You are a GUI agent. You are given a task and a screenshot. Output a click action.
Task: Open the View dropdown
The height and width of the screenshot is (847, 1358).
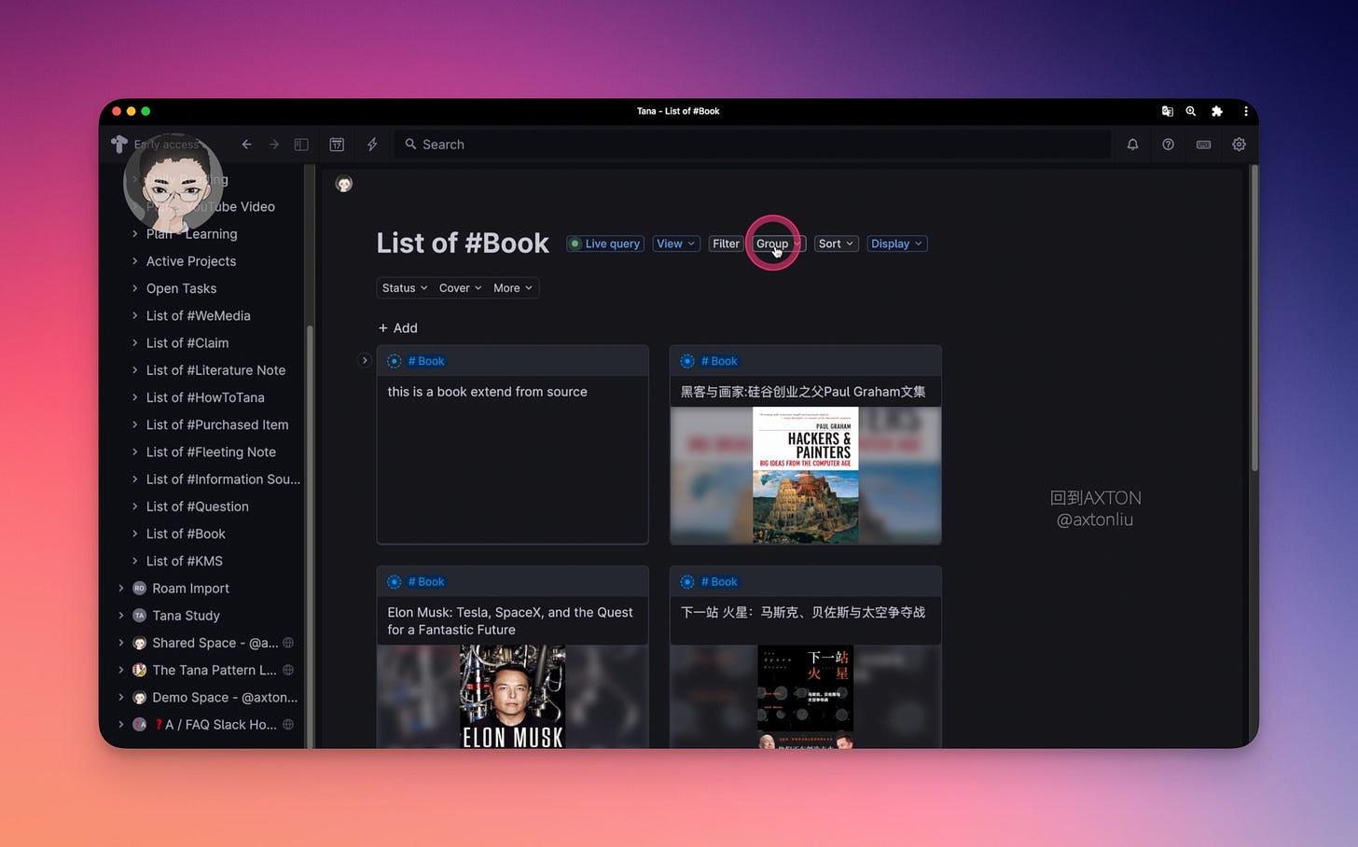[676, 243]
